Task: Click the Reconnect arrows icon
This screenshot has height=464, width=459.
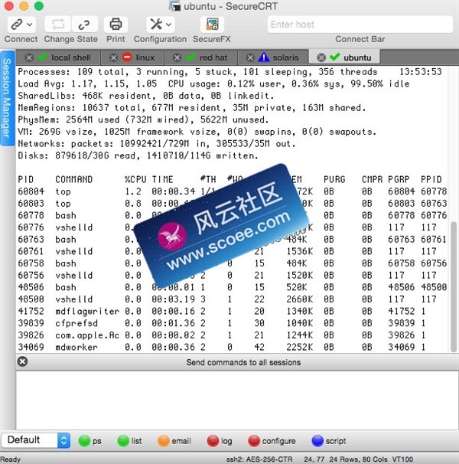Action: point(58,25)
